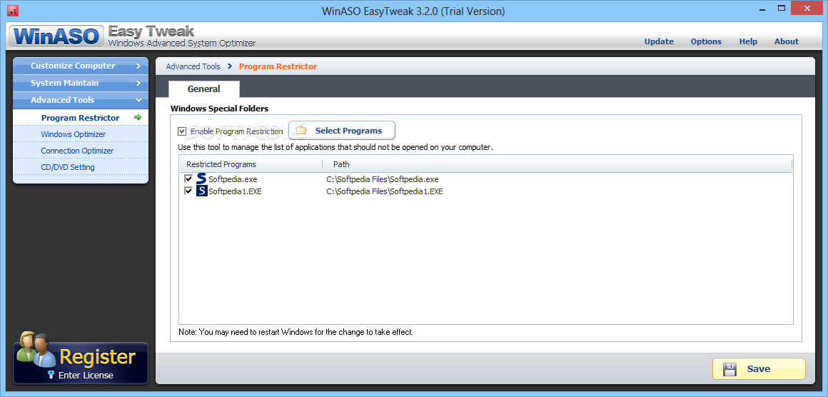
Task: Click the folder icon on Select Programs
Action: point(301,131)
